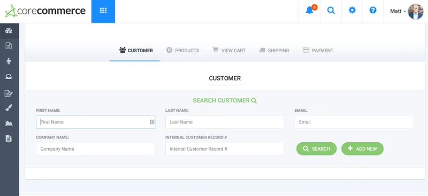The height and width of the screenshot is (196, 428).
Task: Click Matt's profile avatar
Action: [416, 11]
